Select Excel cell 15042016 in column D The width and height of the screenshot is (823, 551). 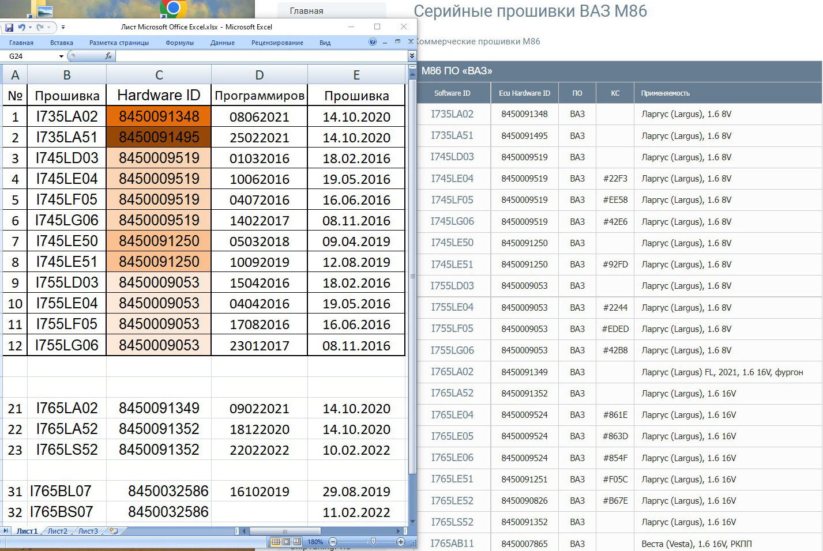260,282
